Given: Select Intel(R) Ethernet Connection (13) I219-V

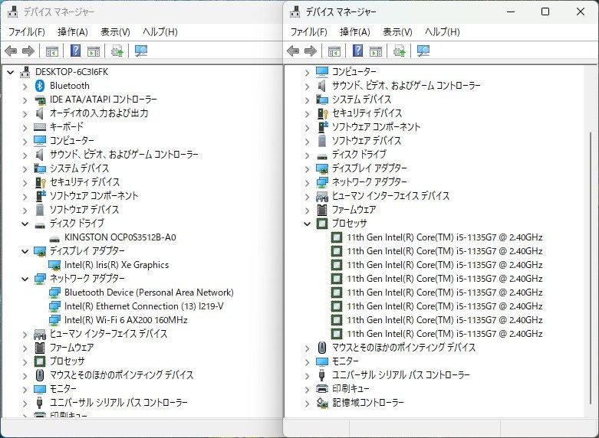Looking at the screenshot, I should tap(143, 306).
